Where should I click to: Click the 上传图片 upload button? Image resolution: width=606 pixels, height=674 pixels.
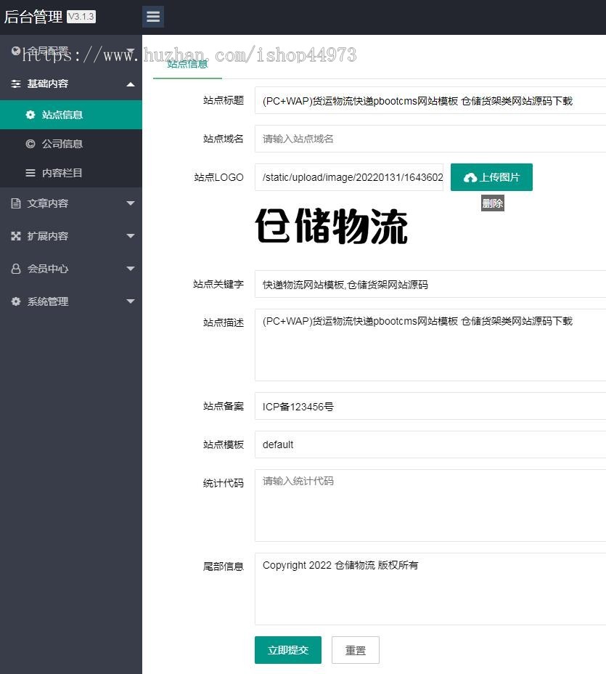[x=491, y=177]
